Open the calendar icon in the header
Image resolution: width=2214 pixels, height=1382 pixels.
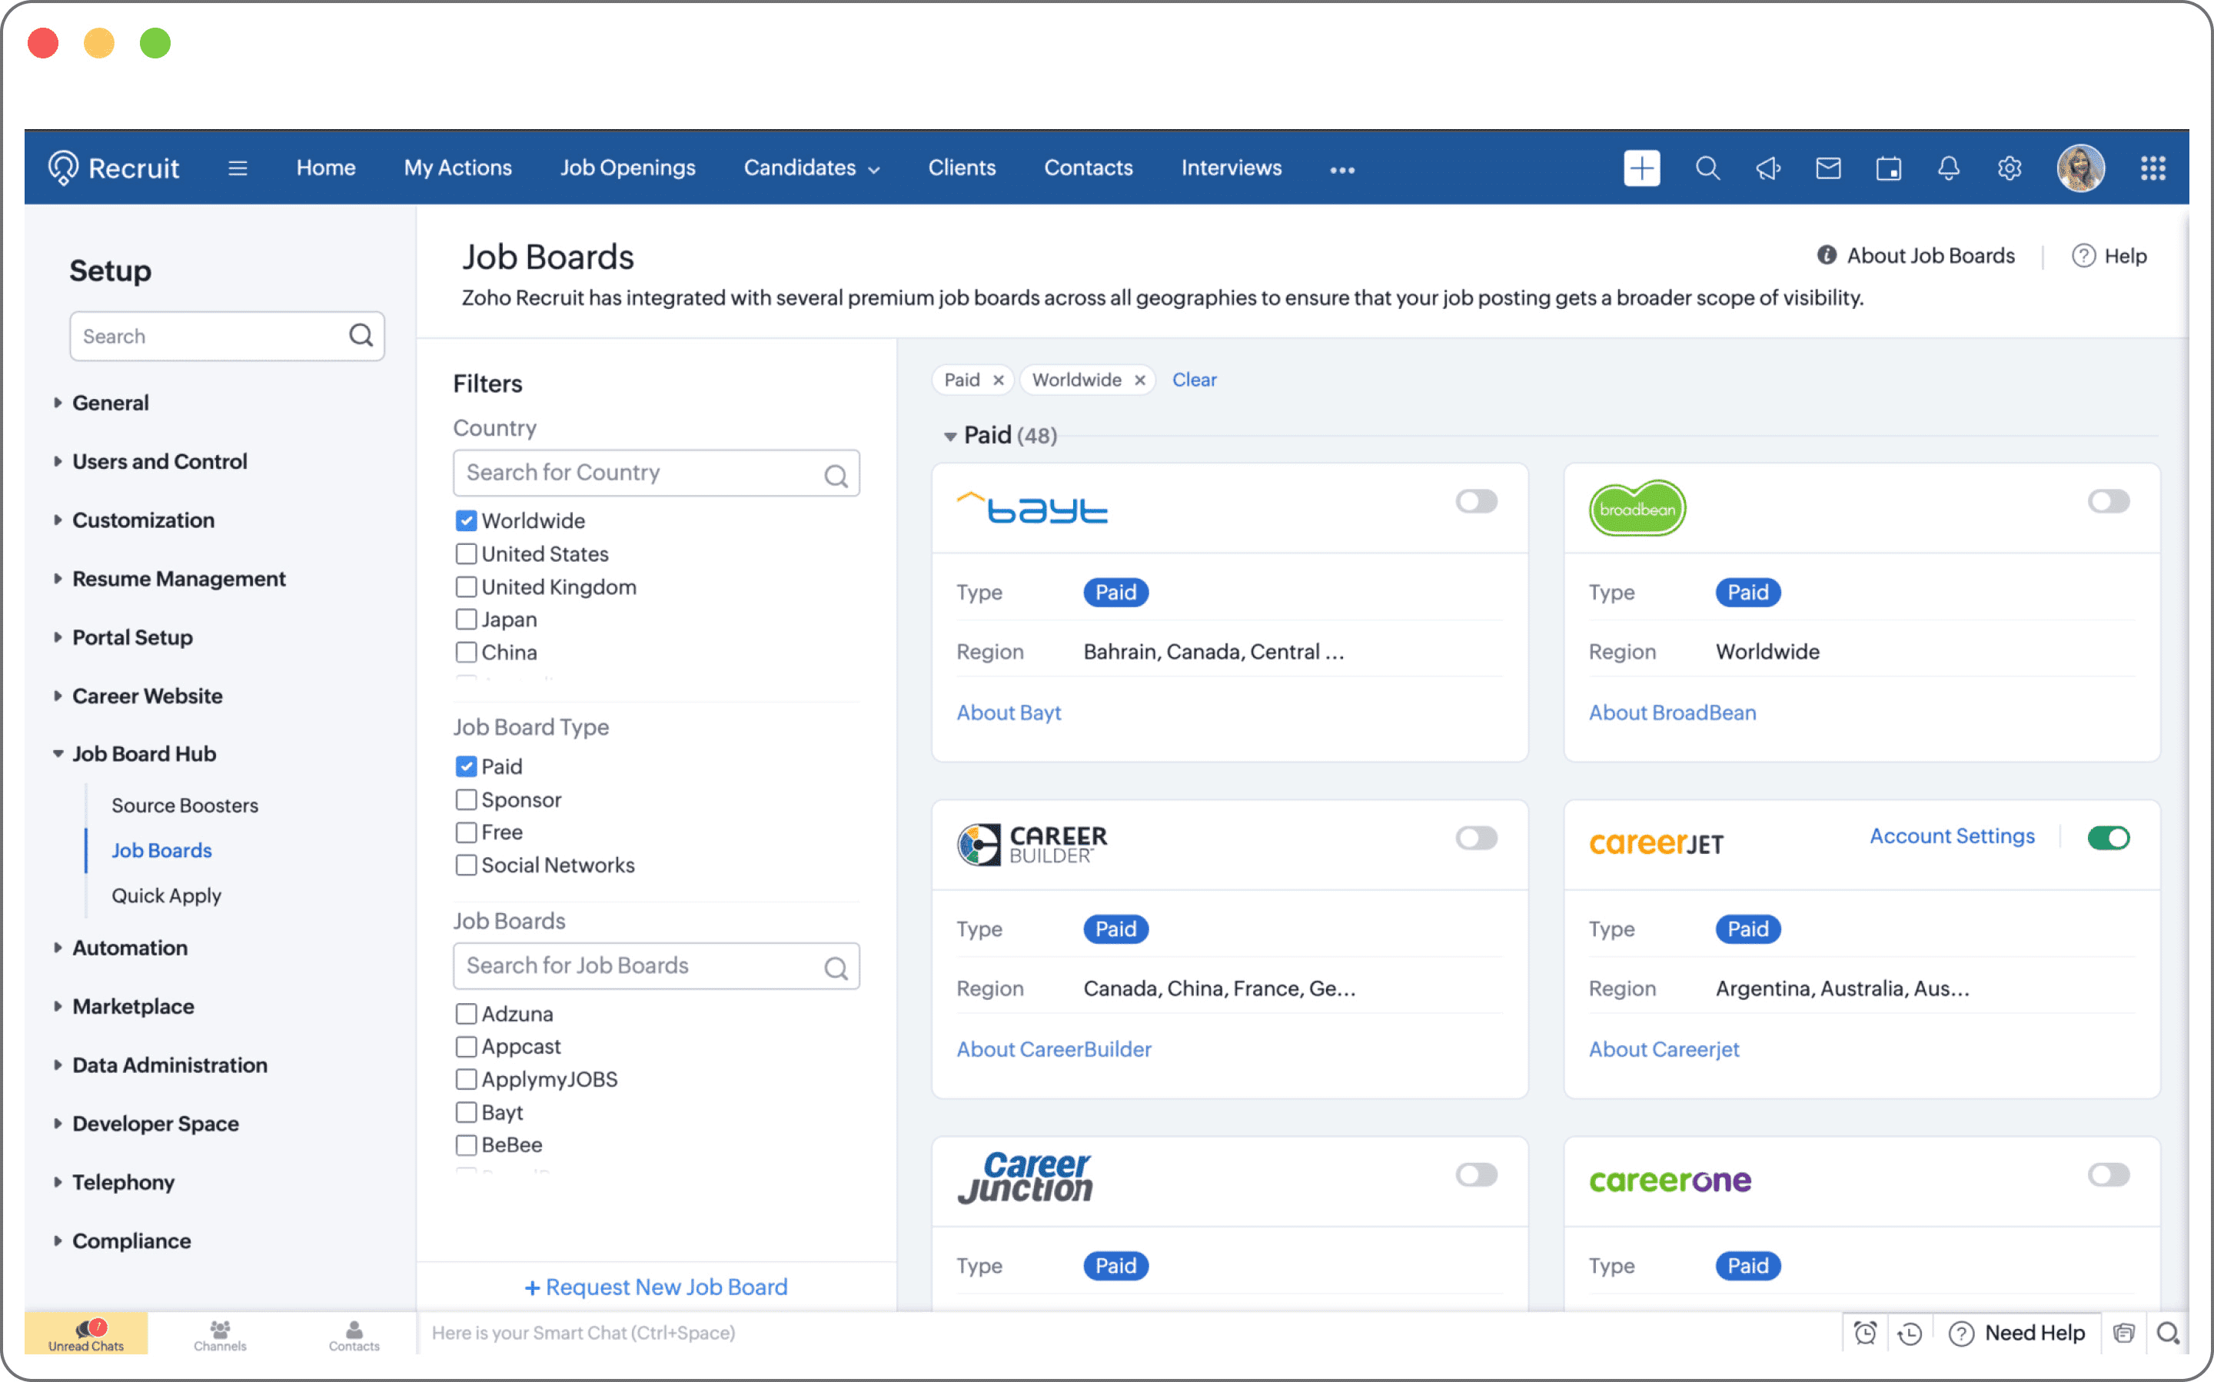pos(1889,168)
